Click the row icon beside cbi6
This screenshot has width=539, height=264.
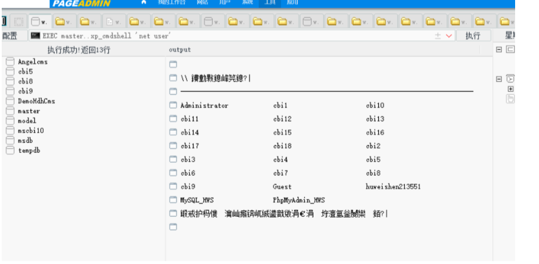(173, 173)
